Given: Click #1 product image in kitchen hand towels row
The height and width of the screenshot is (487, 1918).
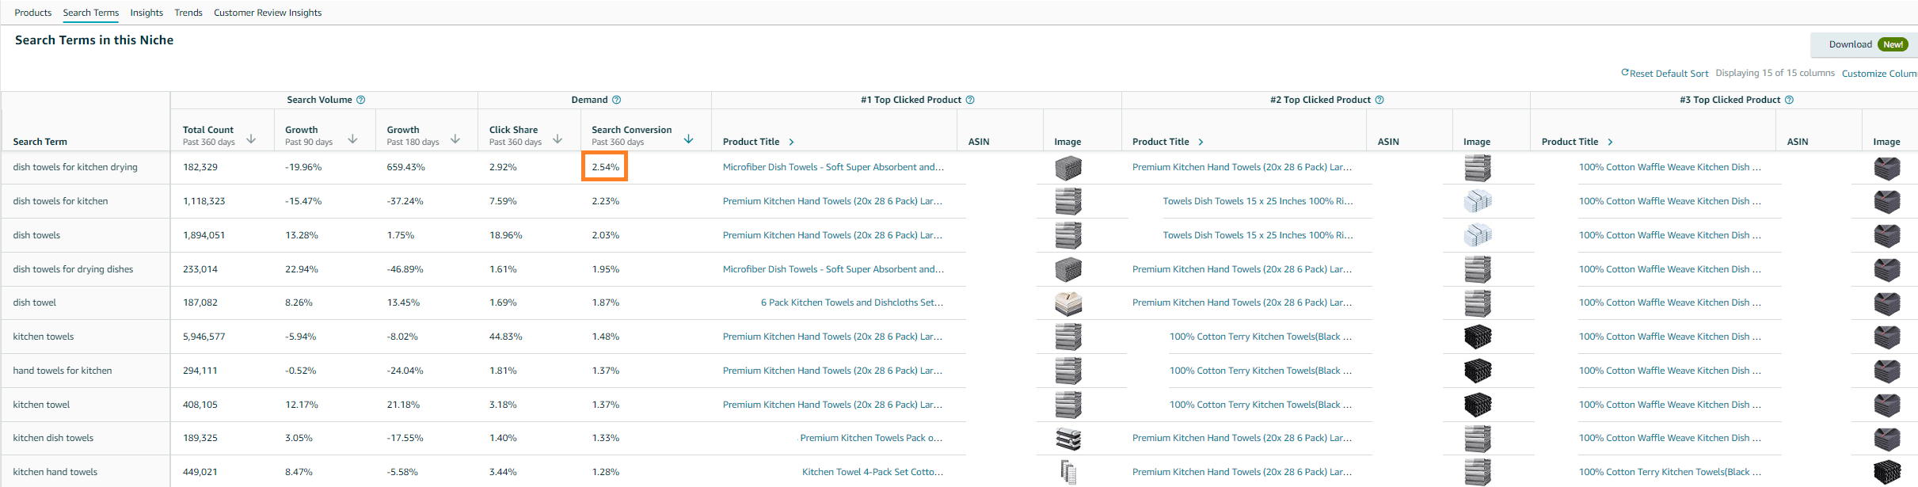Looking at the screenshot, I should 1068,472.
